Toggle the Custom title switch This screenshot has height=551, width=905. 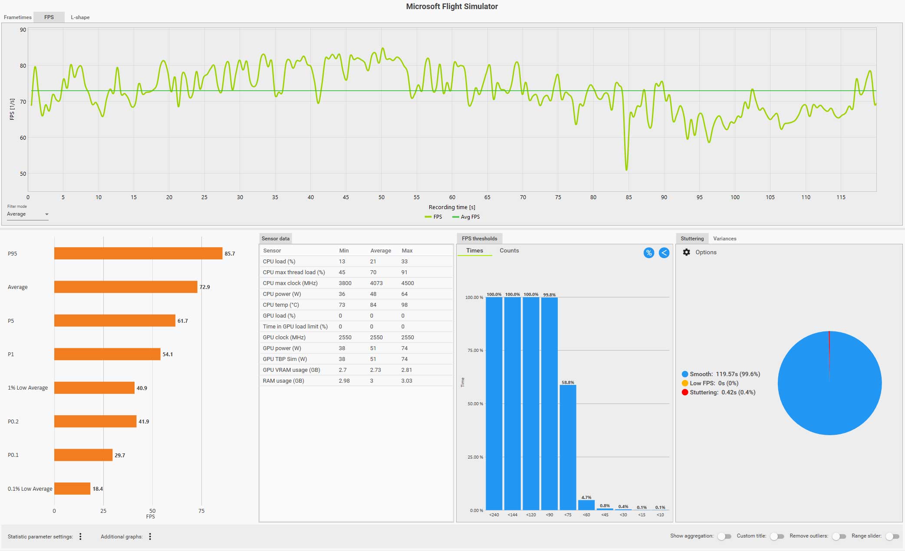point(777,536)
